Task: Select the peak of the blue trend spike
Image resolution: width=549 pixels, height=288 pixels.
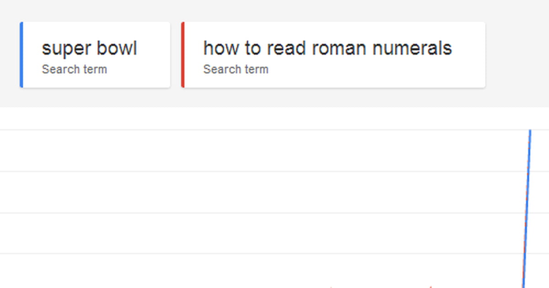Action: pos(530,131)
